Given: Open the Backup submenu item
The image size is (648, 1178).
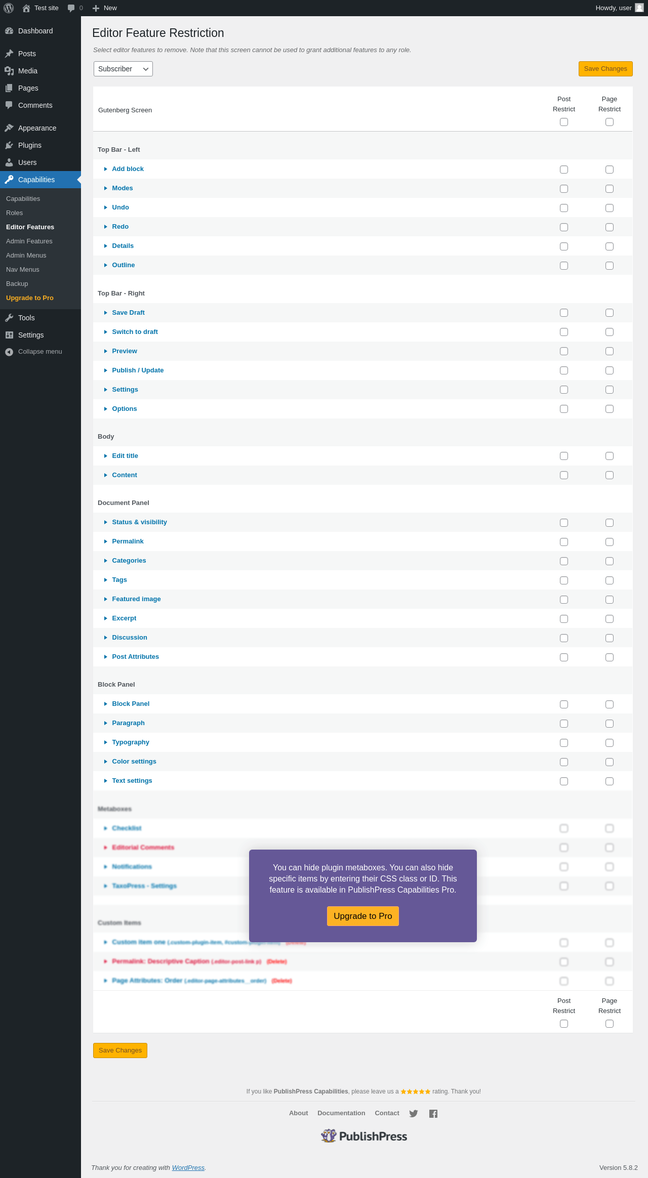Looking at the screenshot, I should [x=17, y=284].
